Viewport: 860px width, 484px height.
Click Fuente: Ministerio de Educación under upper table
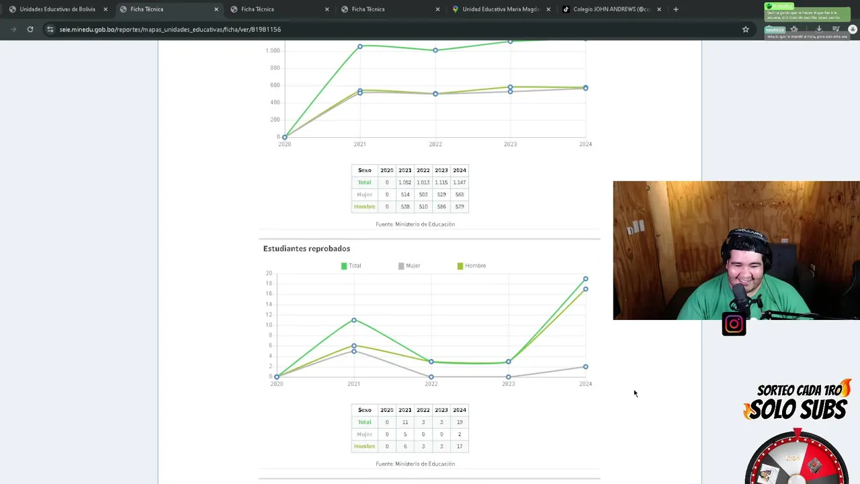415,224
